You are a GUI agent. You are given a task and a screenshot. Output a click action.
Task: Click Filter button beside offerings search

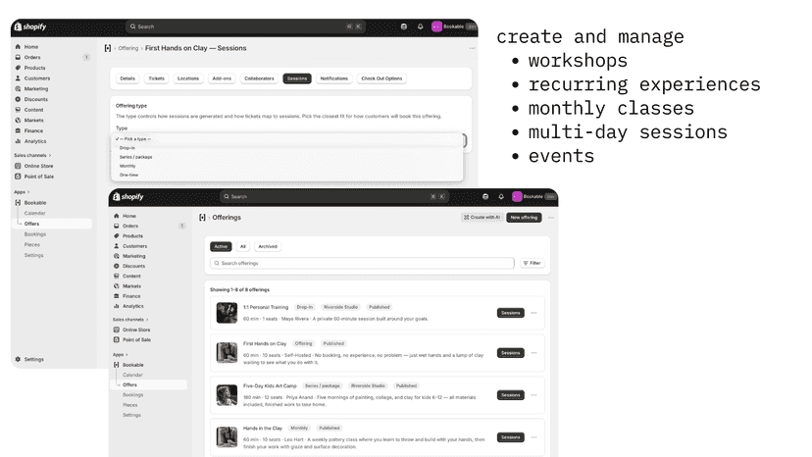pos(532,263)
